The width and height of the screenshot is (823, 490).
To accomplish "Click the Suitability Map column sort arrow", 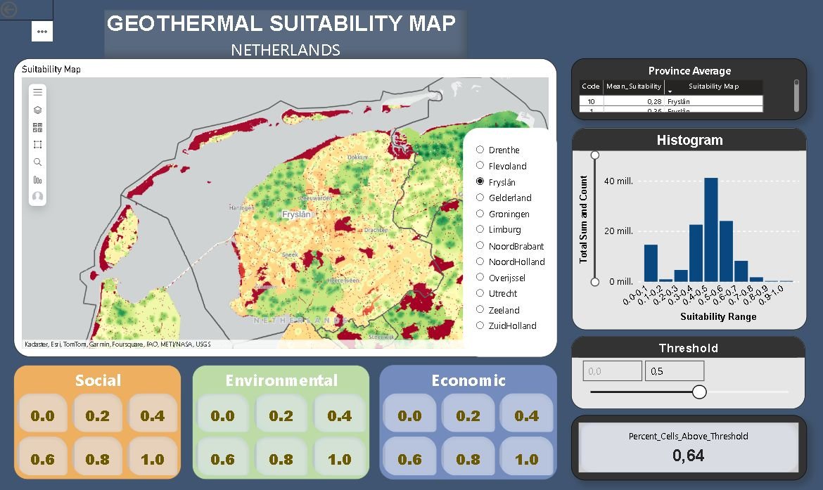I will point(670,91).
